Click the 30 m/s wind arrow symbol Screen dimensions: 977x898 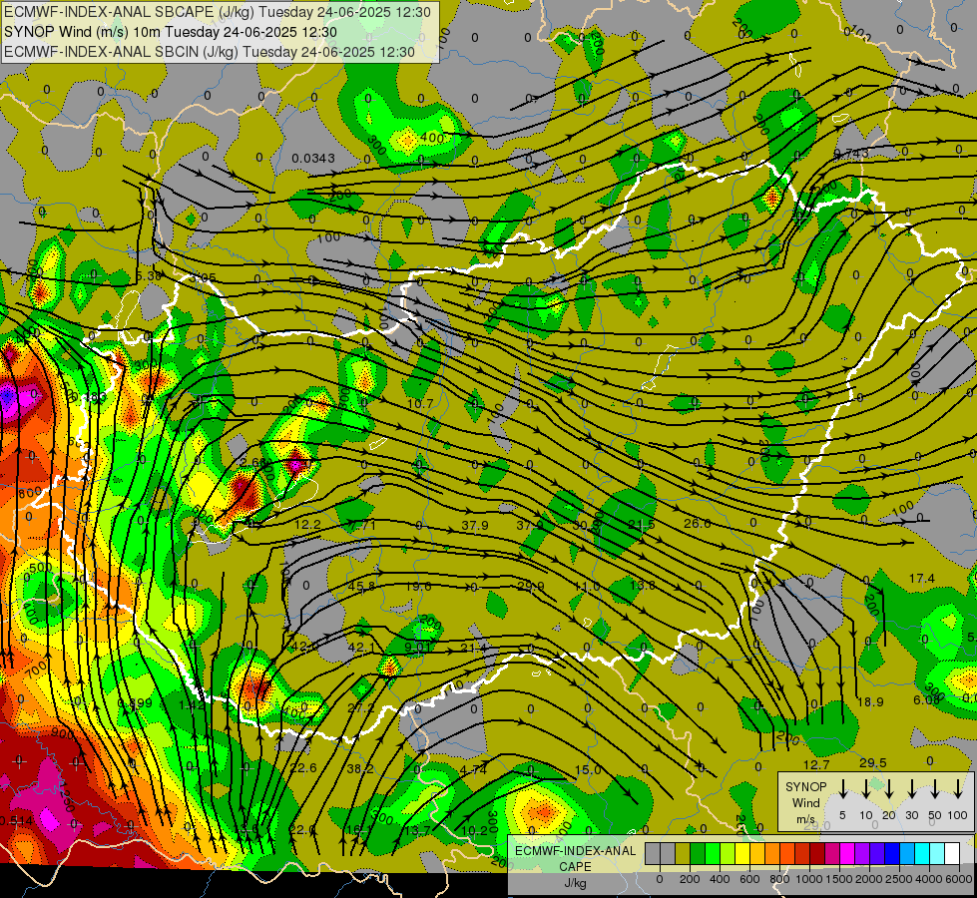click(x=911, y=789)
